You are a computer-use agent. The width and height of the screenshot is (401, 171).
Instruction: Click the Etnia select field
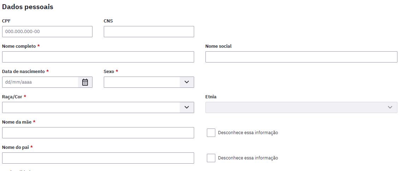pyautogui.click(x=301, y=107)
